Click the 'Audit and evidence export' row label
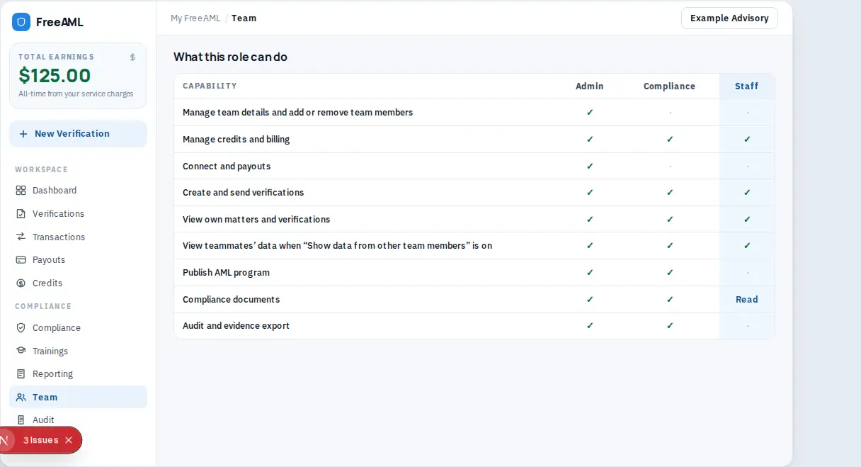 [236, 326]
